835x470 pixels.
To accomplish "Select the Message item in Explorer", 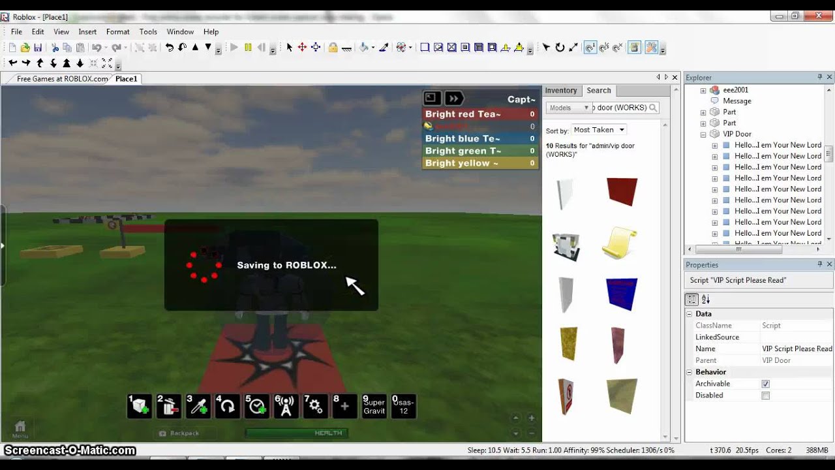I will click(x=737, y=101).
